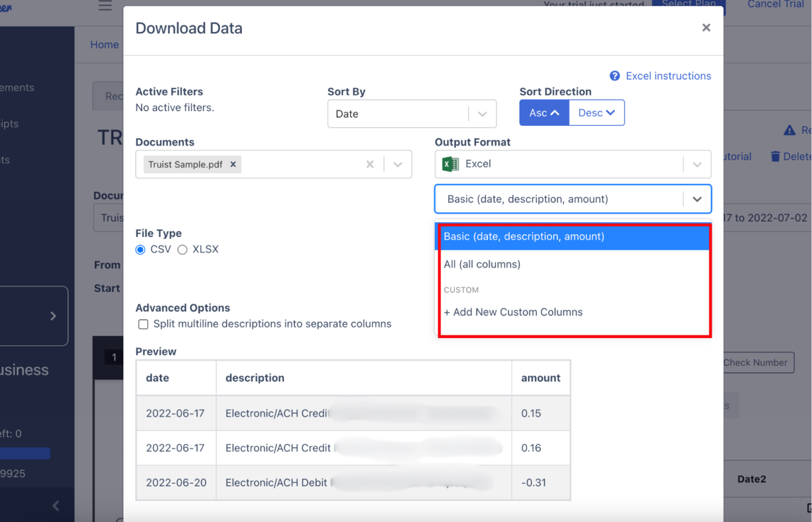Open the hamburger menu in background page
Image resolution: width=812 pixels, height=522 pixels.
click(105, 5)
